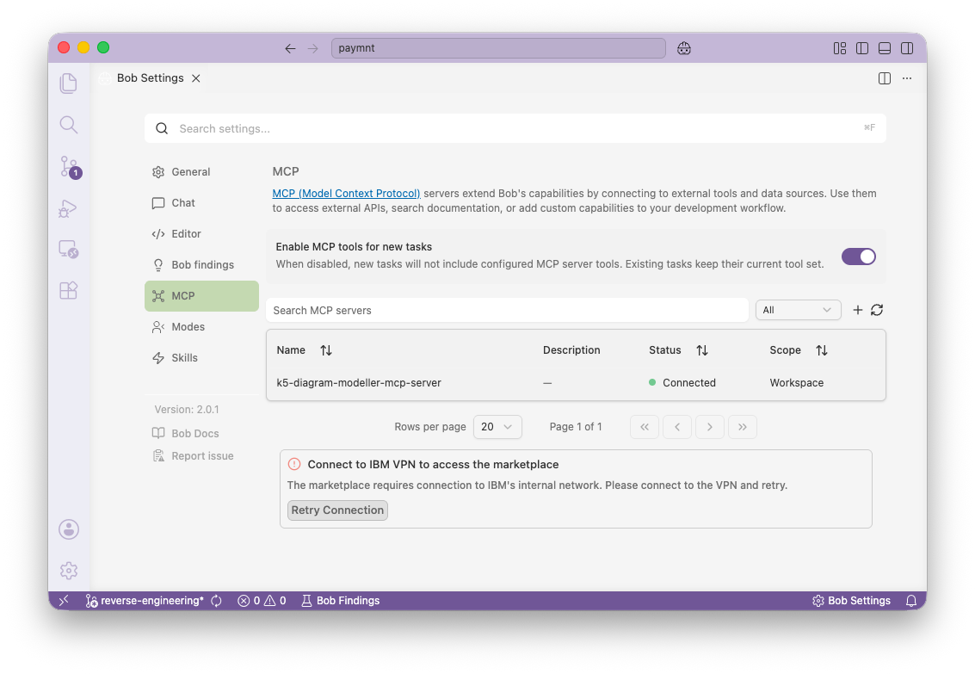
Task: Open the editor More Actions ellipsis
Action: [x=907, y=78]
